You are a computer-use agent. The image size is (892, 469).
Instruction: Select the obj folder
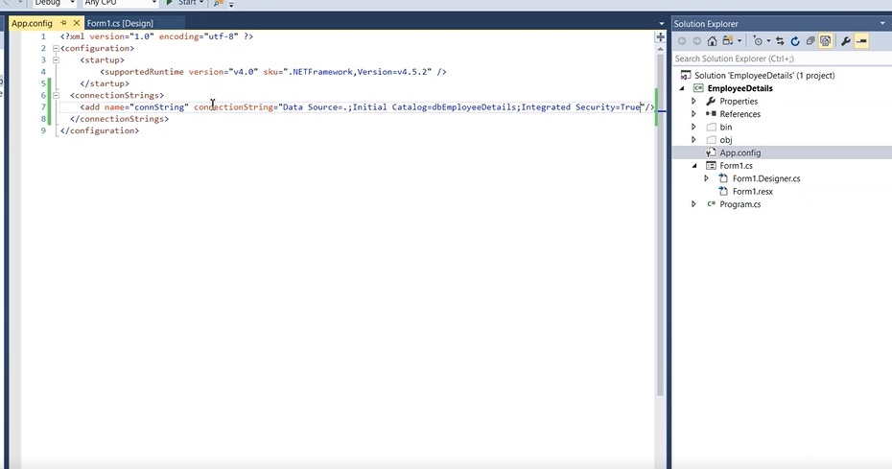click(726, 139)
